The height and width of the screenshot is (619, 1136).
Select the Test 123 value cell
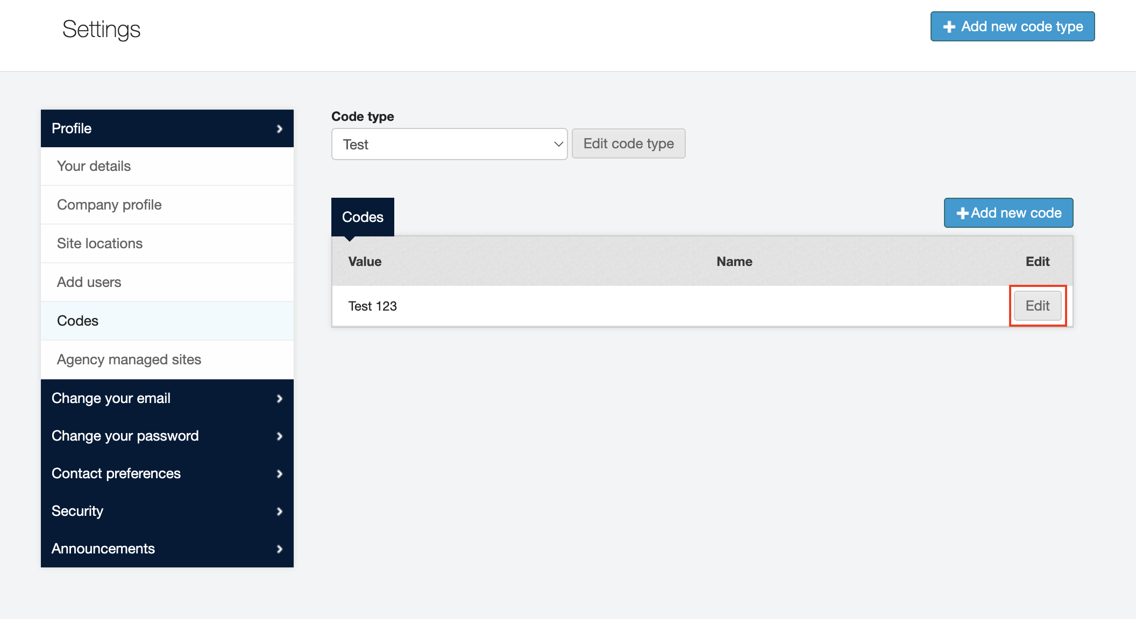pos(372,306)
